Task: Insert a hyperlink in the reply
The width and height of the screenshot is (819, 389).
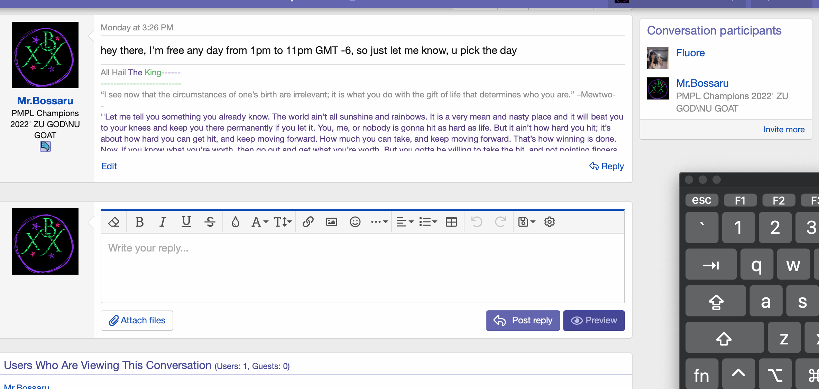Action: click(308, 222)
